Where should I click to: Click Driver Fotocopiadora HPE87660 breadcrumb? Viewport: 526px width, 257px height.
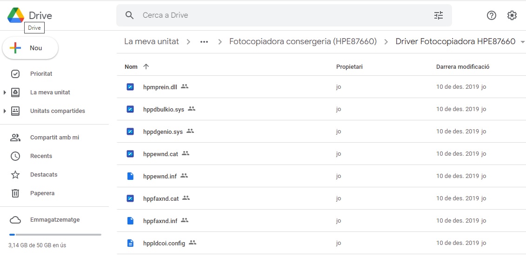(x=455, y=41)
